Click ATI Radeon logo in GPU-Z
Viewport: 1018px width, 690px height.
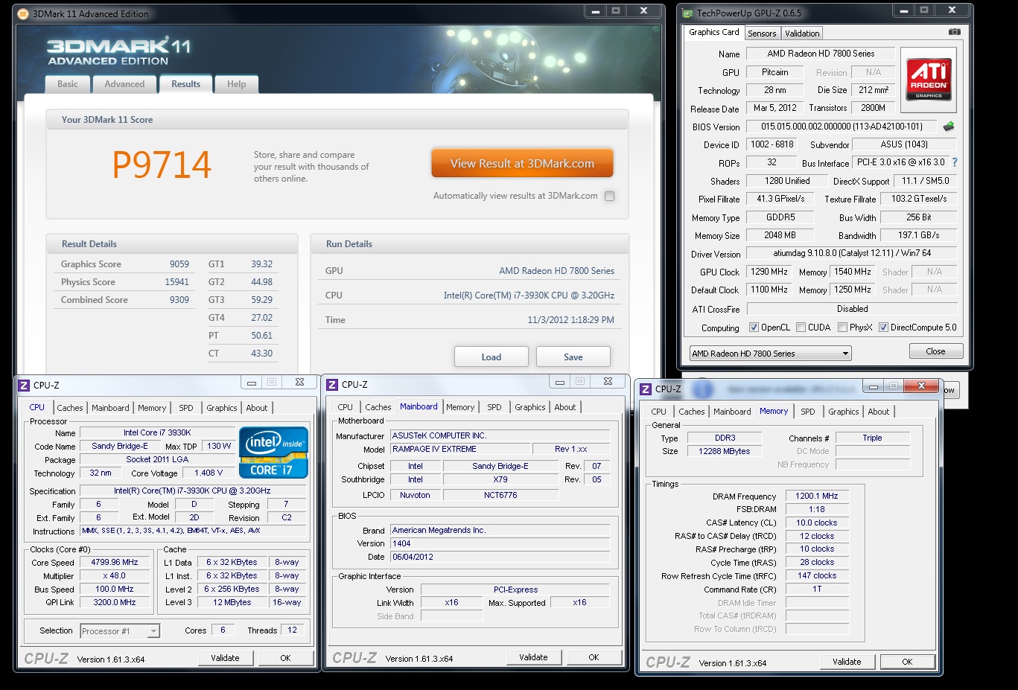(x=929, y=80)
